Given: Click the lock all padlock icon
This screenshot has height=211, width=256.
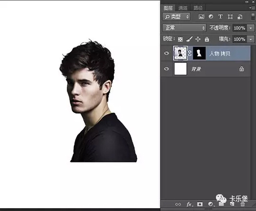Looking at the screenshot, I should 207,39.
